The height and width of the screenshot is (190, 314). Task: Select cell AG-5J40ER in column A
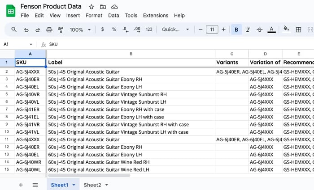click(30, 79)
